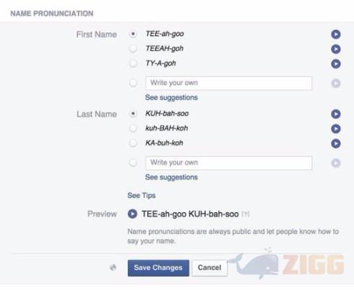Play the TEE-ah-goo pronunciation audio
The height and width of the screenshot is (290, 354).
pos(336,35)
